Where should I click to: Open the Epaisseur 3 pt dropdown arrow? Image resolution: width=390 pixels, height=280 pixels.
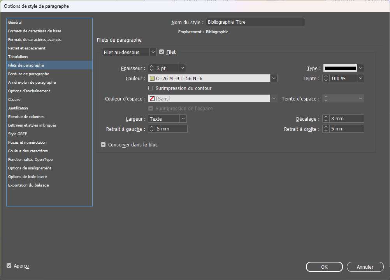pos(182,68)
